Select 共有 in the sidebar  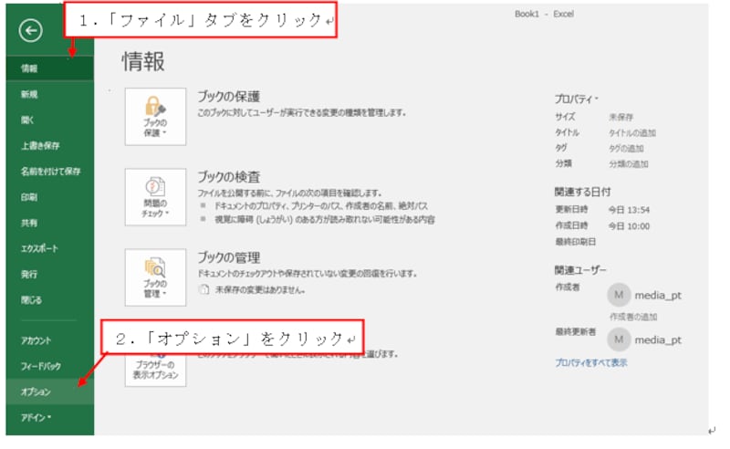[x=50, y=223]
